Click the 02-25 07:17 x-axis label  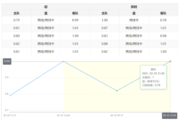point(117,115)
